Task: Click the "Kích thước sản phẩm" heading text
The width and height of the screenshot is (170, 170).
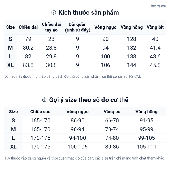Action: (x=88, y=13)
